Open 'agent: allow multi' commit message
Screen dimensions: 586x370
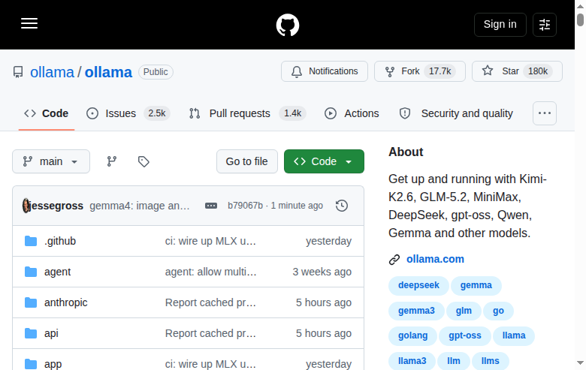[x=211, y=272]
